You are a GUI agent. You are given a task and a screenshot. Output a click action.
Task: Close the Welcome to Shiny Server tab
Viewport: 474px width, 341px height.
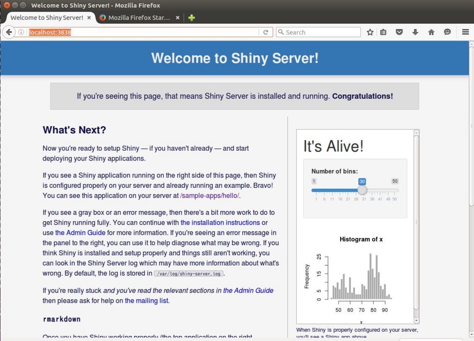[x=89, y=18]
